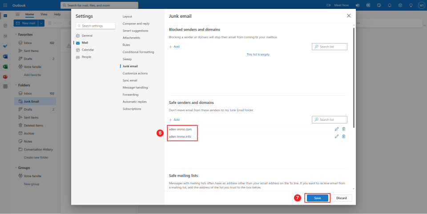Open Subscriptions settings
Viewport: 427px width, 214px height.
132,109
